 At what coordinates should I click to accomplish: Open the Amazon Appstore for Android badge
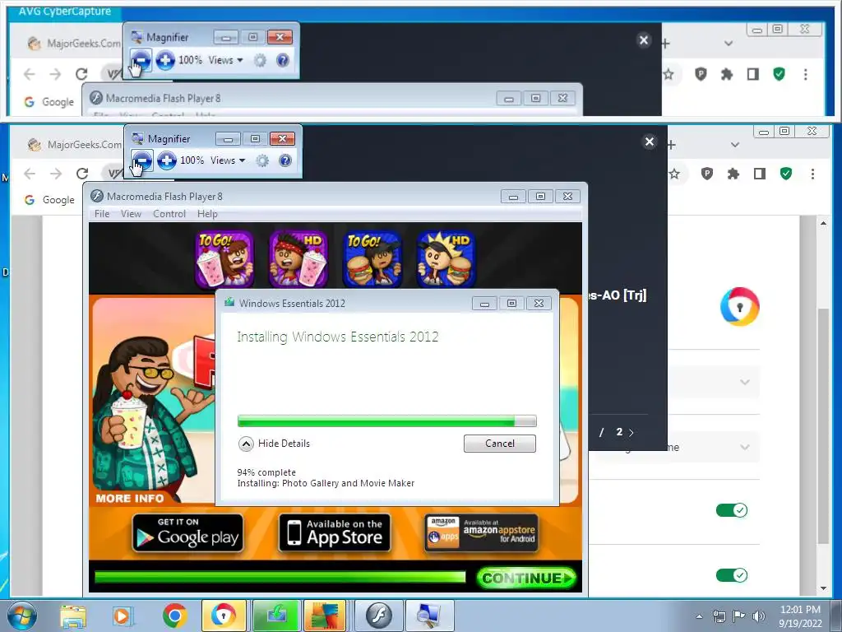click(x=481, y=533)
